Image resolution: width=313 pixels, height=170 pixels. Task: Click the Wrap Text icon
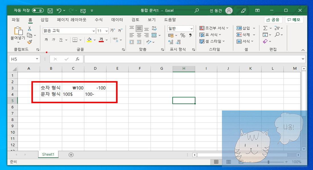[x=154, y=28]
